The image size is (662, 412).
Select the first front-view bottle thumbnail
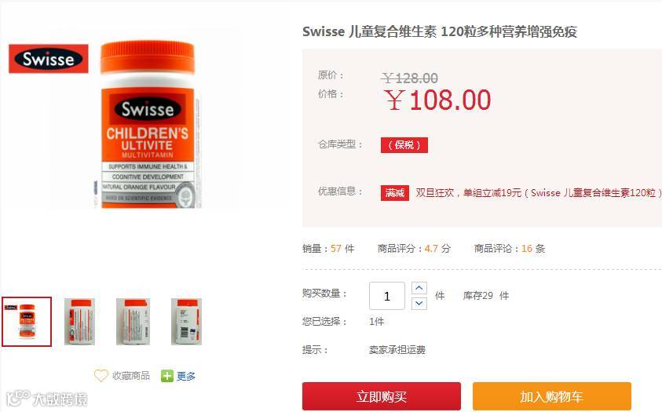(x=27, y=322)
